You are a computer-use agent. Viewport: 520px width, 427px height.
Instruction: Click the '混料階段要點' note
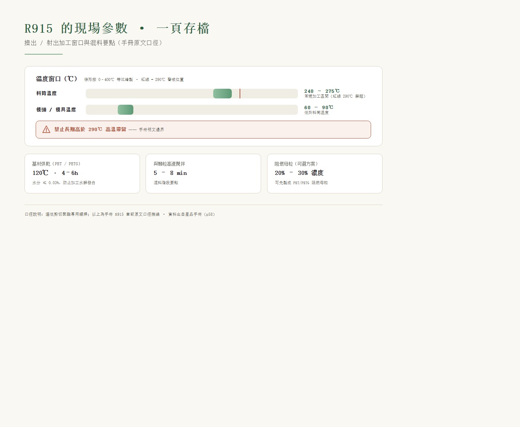click(166, 183)
